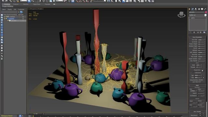Viewport: 208px width, 117px height.
Task: Open the Scene Explorer Display menu
Action: pyautogui.click(x=9, y=9)
